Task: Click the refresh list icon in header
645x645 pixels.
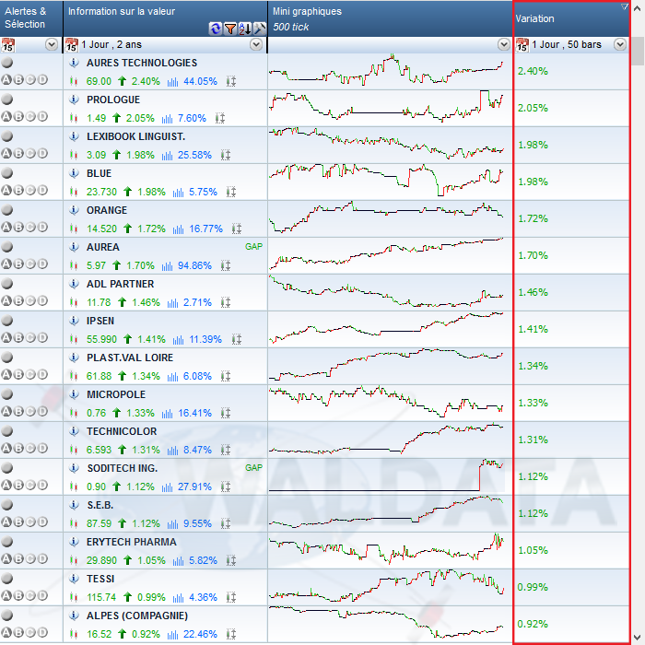Action: [215, 29]
